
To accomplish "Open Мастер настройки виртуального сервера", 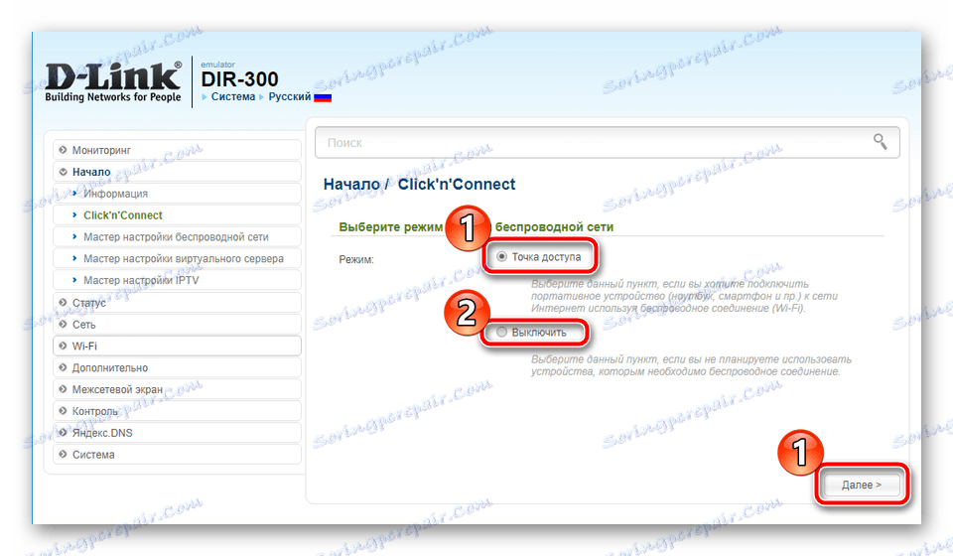I will 178,259.
